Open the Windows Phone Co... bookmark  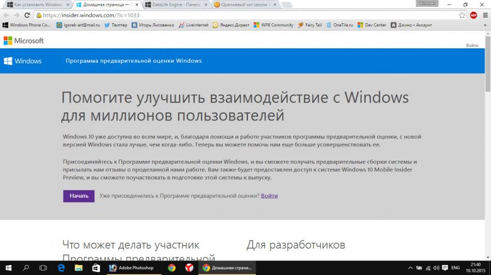[26, 25]
